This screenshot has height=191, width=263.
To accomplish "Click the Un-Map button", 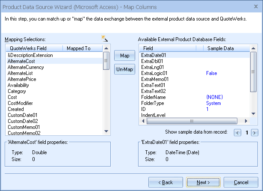I will pyautogui.click(x=124, y=69).
